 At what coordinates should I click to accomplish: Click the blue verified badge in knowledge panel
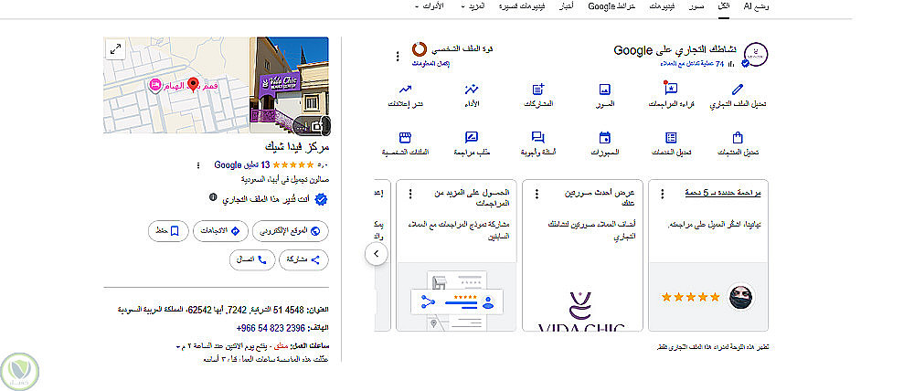(321, 200)
